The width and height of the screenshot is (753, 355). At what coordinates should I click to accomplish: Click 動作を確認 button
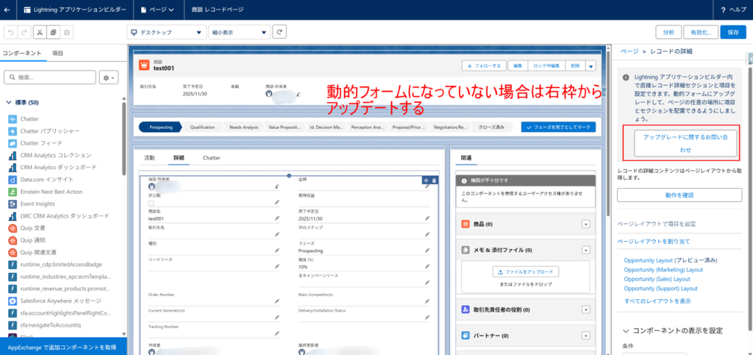pyautogui.click(x=679, y=196)
